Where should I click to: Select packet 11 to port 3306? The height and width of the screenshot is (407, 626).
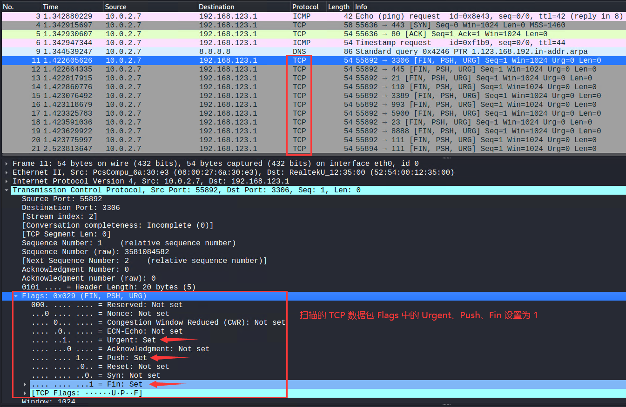pos(313,60)
